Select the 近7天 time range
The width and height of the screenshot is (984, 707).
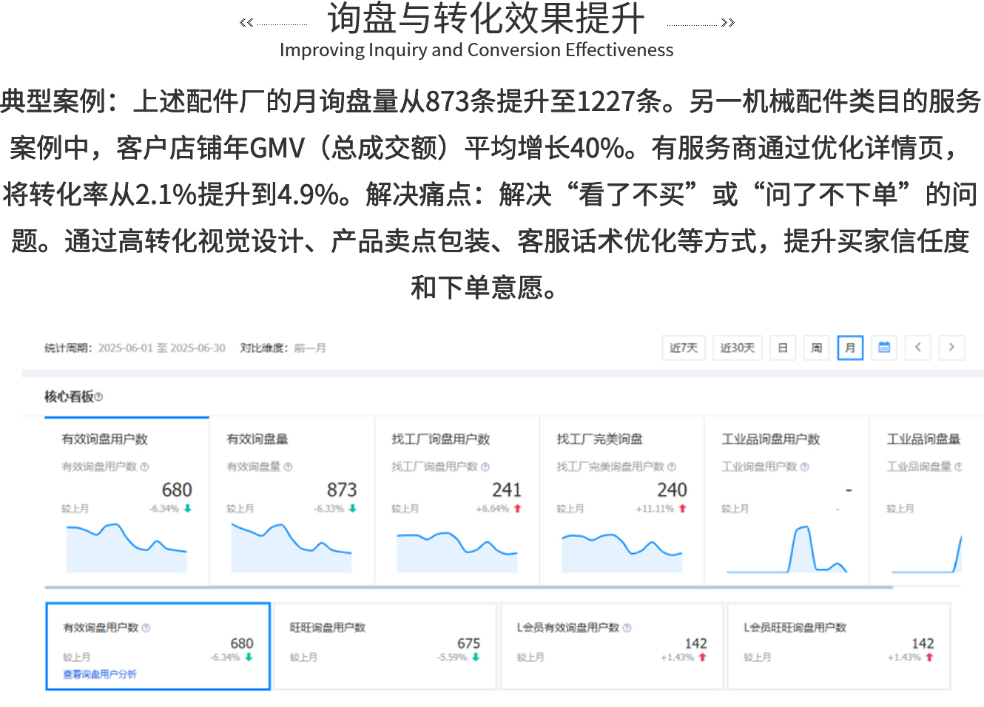pyautogui.click(x=684, y=348)
